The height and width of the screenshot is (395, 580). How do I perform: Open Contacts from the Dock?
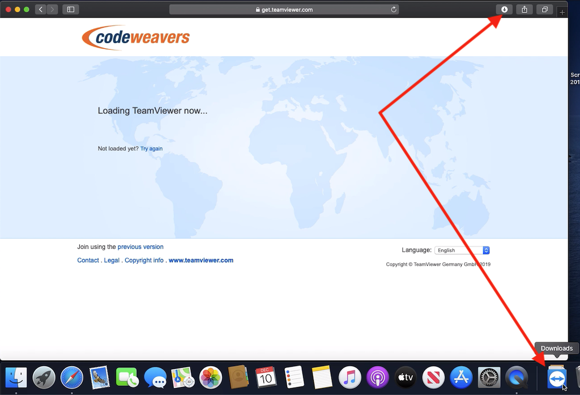click(238, 377)
